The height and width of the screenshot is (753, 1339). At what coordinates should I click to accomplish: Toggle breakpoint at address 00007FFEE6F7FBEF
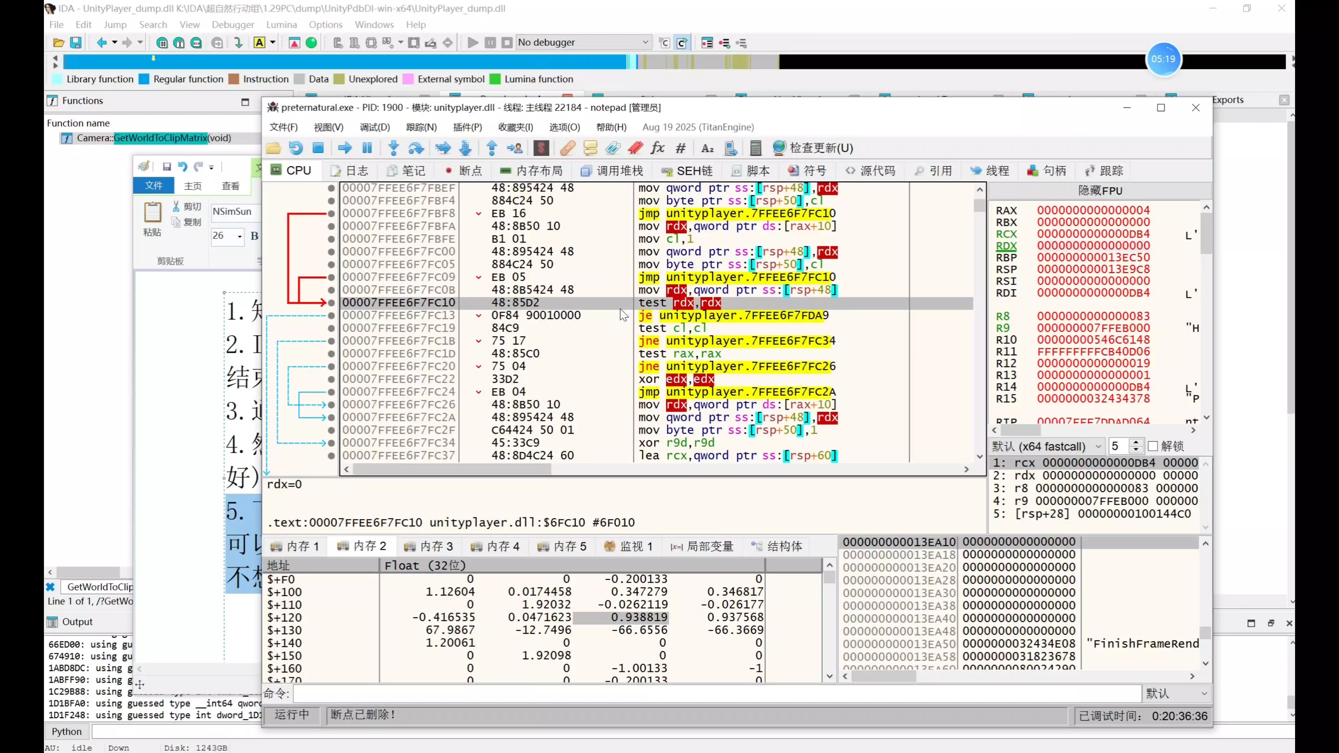pos(331,188)
